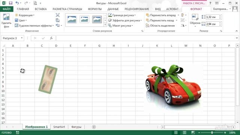The width and height of the screenshot is (240, 135).
Task: Switch to the Фигуры sheet tab
Action: (x=76, y=127)
